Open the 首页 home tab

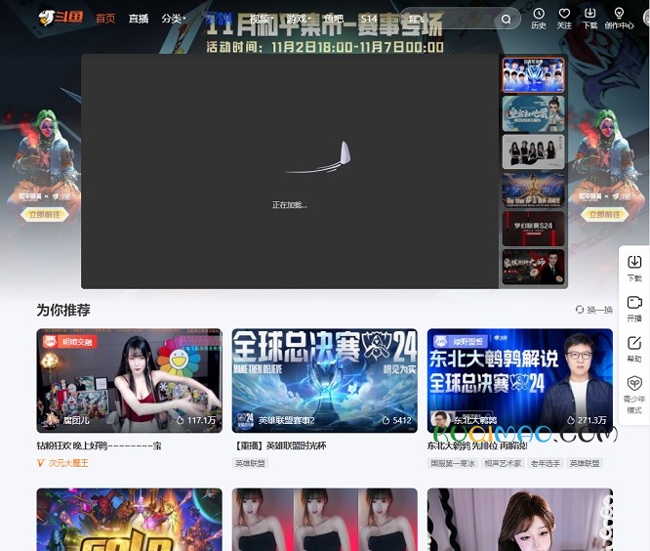[105, 19]
